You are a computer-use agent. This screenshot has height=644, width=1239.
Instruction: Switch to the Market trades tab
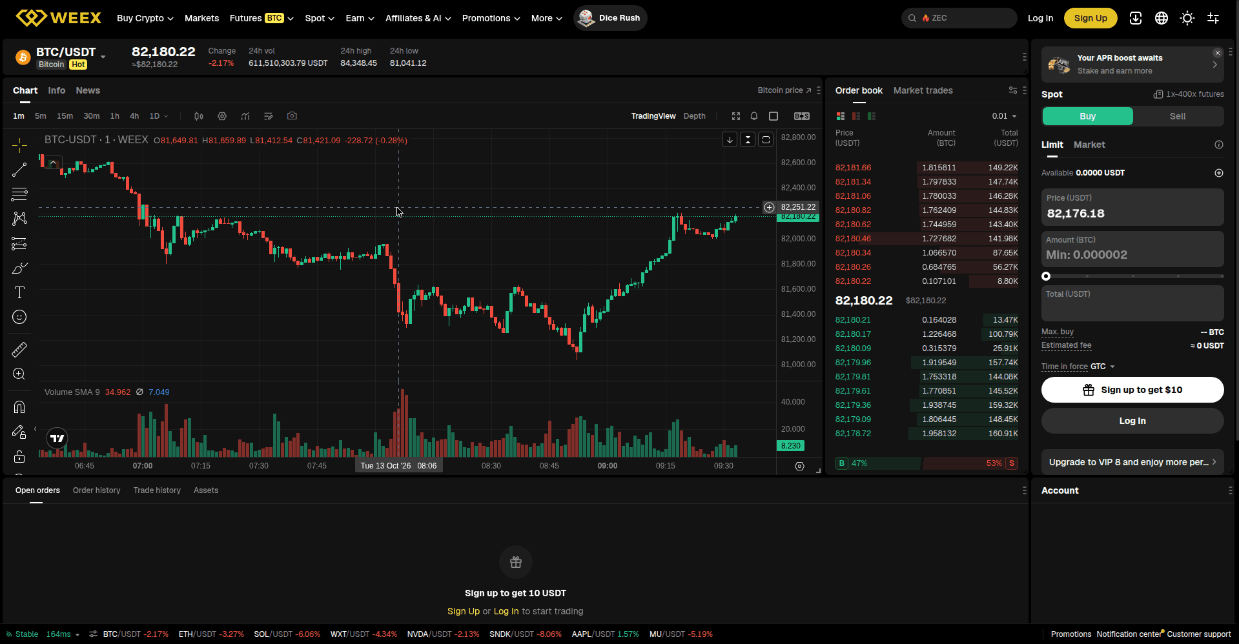[x=923, y=90]
